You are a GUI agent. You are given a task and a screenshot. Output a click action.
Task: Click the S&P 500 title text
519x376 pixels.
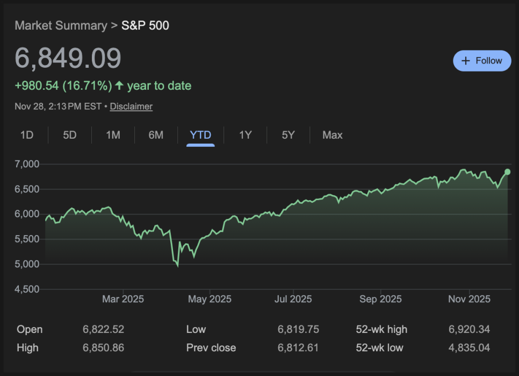(x=145, y=25)
